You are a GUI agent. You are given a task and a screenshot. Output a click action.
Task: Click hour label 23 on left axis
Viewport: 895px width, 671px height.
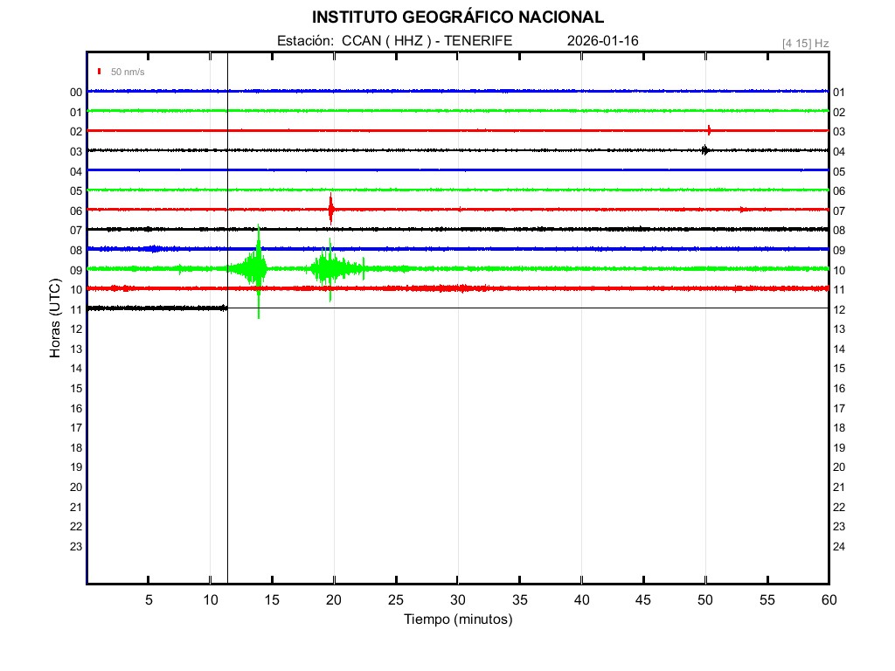[76, 546]
